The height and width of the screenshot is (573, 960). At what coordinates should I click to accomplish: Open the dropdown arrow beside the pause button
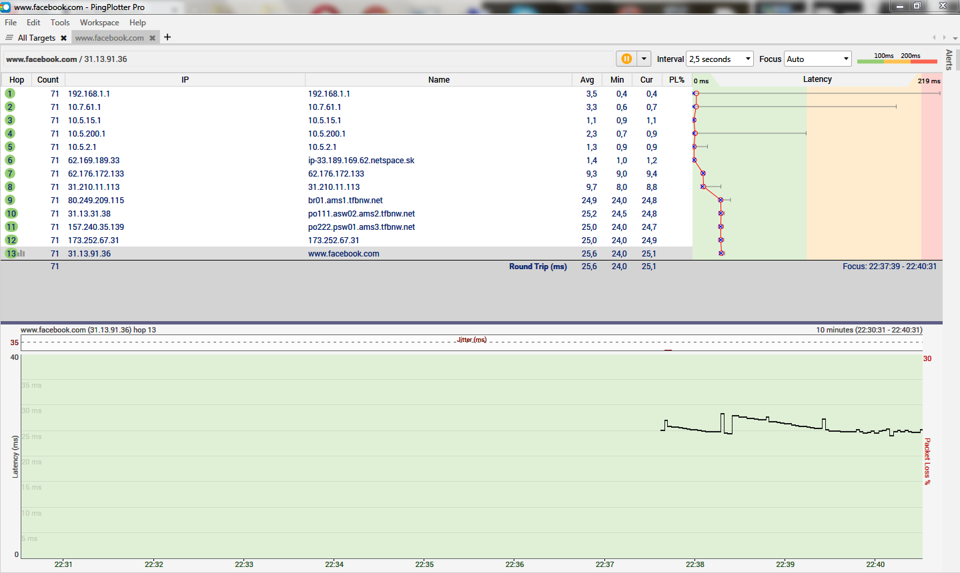click(644, 59)
